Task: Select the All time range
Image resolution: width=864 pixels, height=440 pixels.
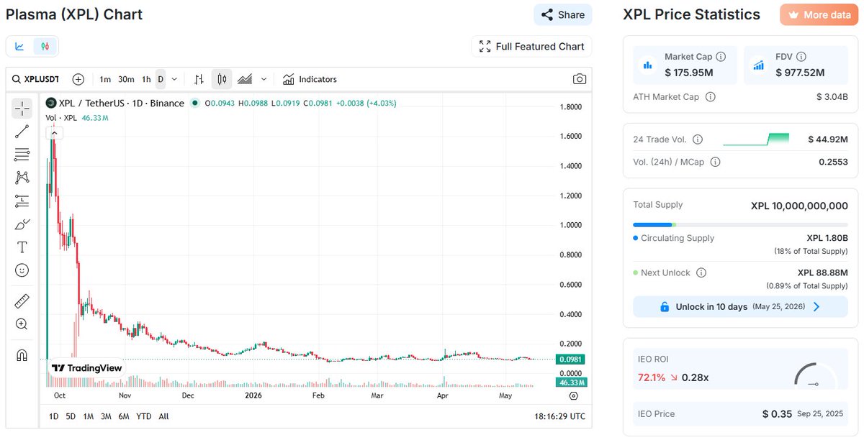Action: (163, 416)
